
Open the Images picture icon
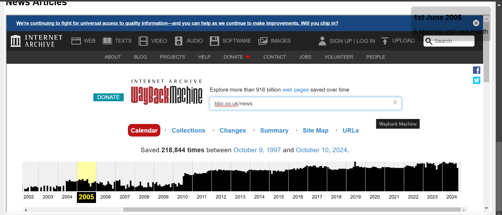point(263,41)
